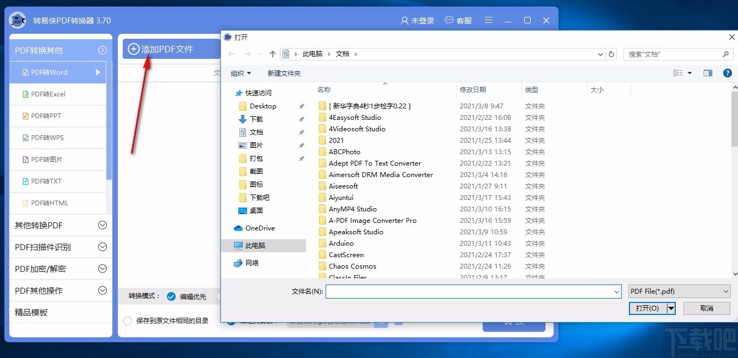The image size is (738, 358).
Task: Click the up-one-level arrow icon
Action: 272,54
